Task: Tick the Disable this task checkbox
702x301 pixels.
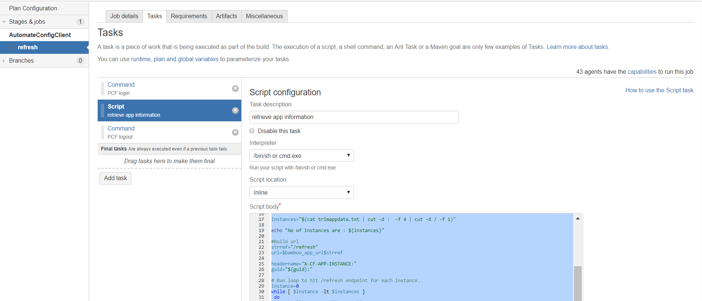Action: tap(252, 131)
